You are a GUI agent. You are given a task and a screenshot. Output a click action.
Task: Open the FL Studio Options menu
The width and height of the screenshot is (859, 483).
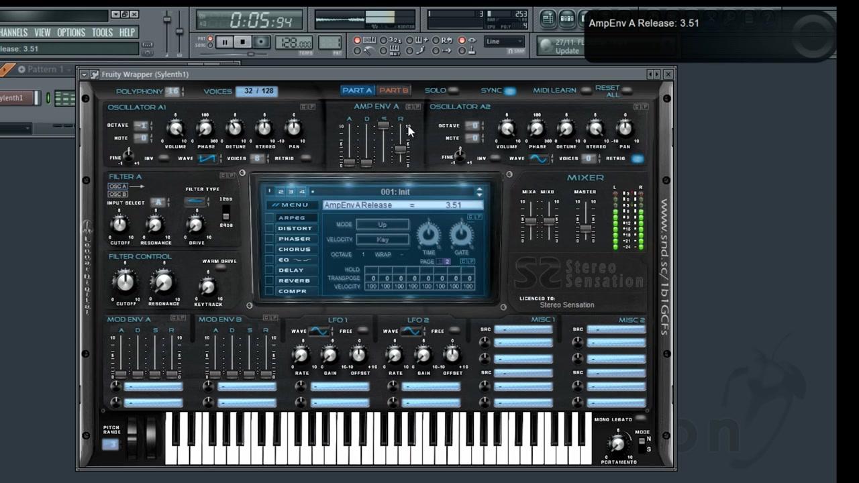pyautogui.click(x=71, y=32)
